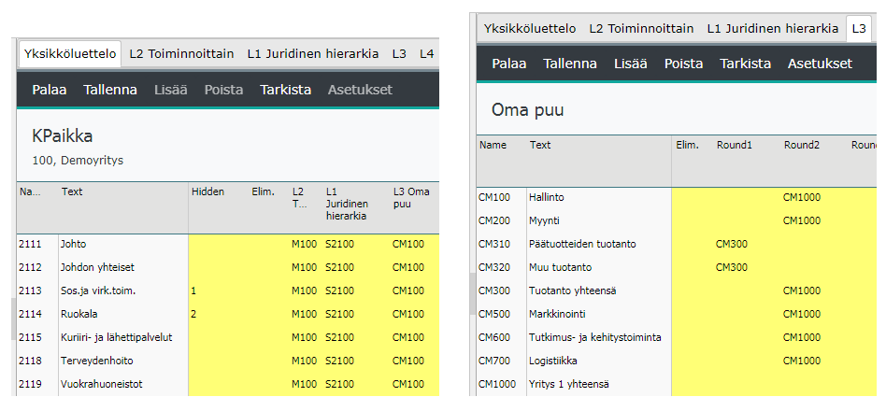Screen dimensions: 886x411
Task: Select the row 2111 Johto text
Action: click(x=74, y=244)
